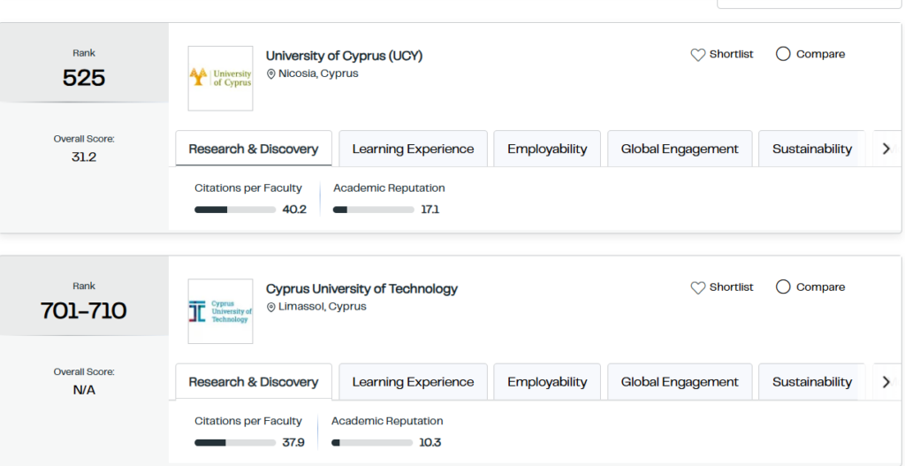
Task: Open Research & Discovery tab for University of Cyprus
Action: (254, 149)
